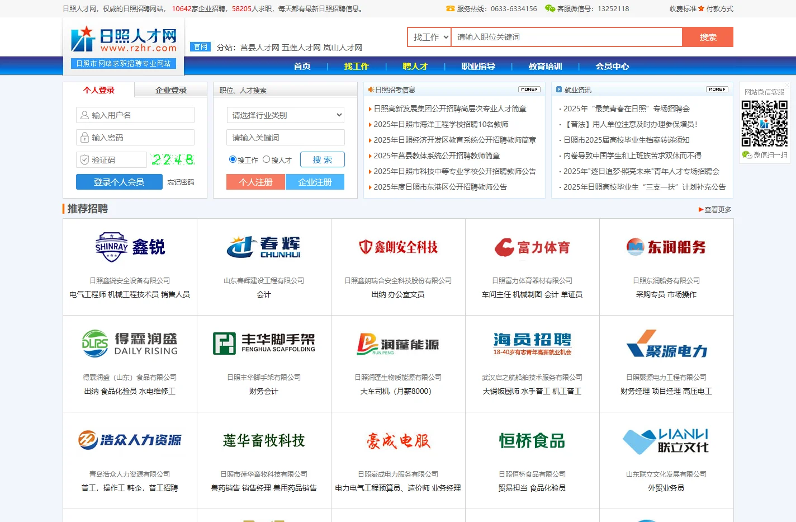This screenshot has height=522, width=796.
Task: Open 日照高新发展集团公开招聘高层次专业人才简章
Action: (450, 109)
